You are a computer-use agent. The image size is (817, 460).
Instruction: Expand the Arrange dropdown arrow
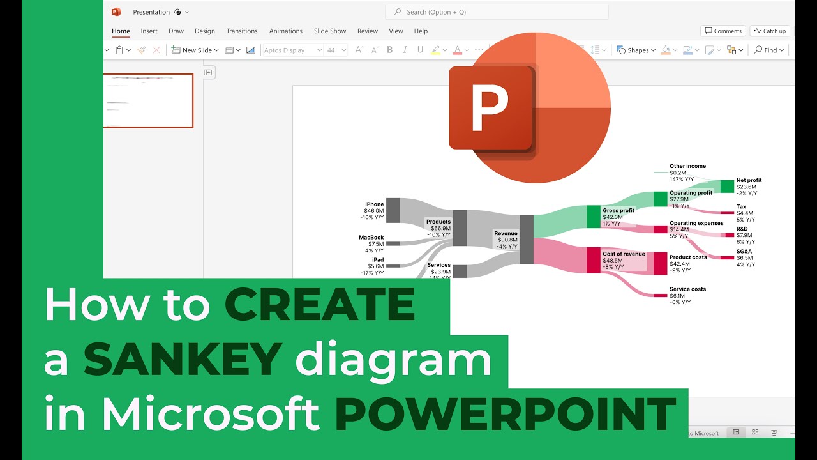tap(741, 50)
